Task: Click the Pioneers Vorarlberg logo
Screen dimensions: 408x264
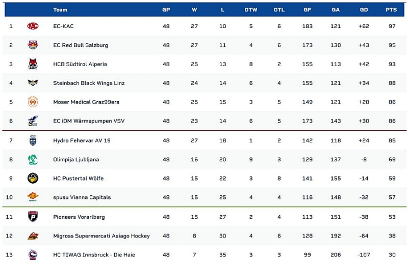Action: point(33,217)
